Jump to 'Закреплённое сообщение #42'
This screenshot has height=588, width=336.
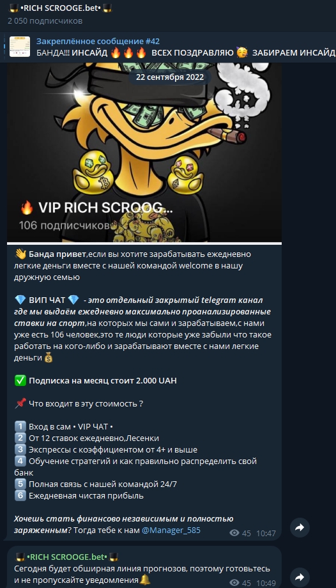[98, 42]
